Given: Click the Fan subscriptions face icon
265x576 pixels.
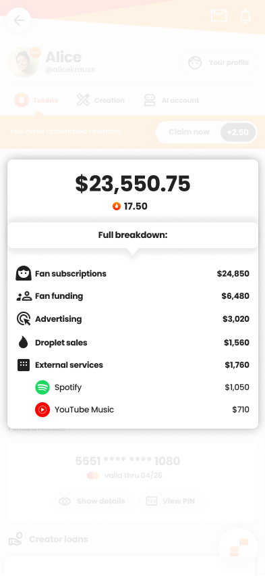Looking at the screenshot, I should point(24,273).
